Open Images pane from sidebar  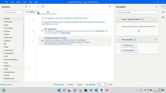[163, 17]
